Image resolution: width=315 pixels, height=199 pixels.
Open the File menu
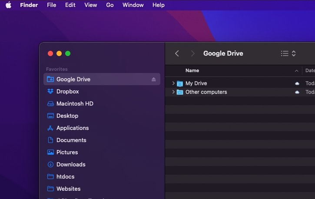[52, 5]
